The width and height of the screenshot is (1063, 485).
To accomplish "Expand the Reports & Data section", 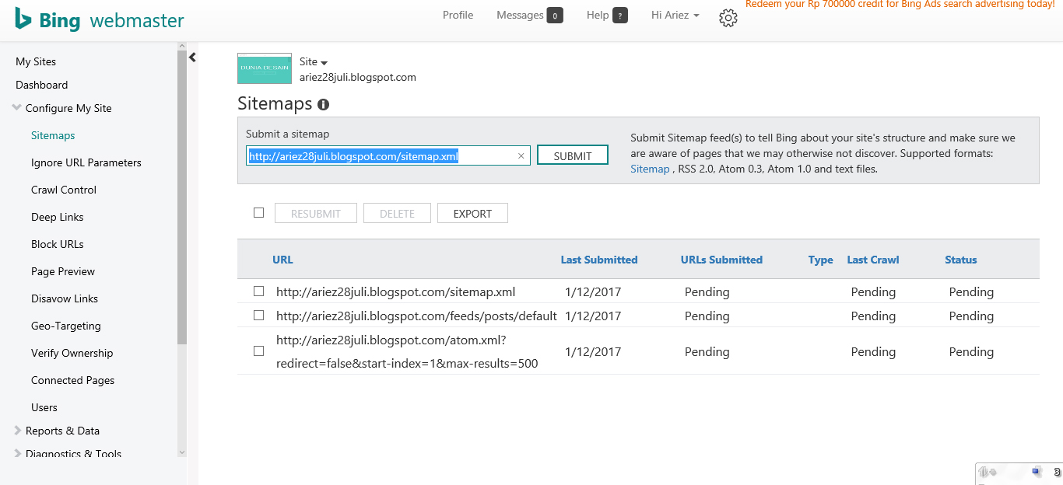I will coord(57,431).
